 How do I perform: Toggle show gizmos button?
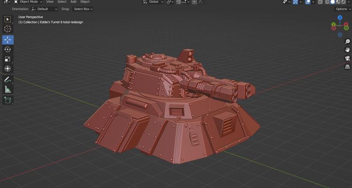pyautogui.click(x=295, y=2)
